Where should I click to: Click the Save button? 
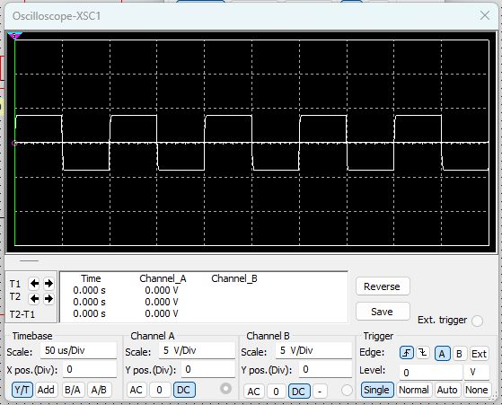[383, 312]
